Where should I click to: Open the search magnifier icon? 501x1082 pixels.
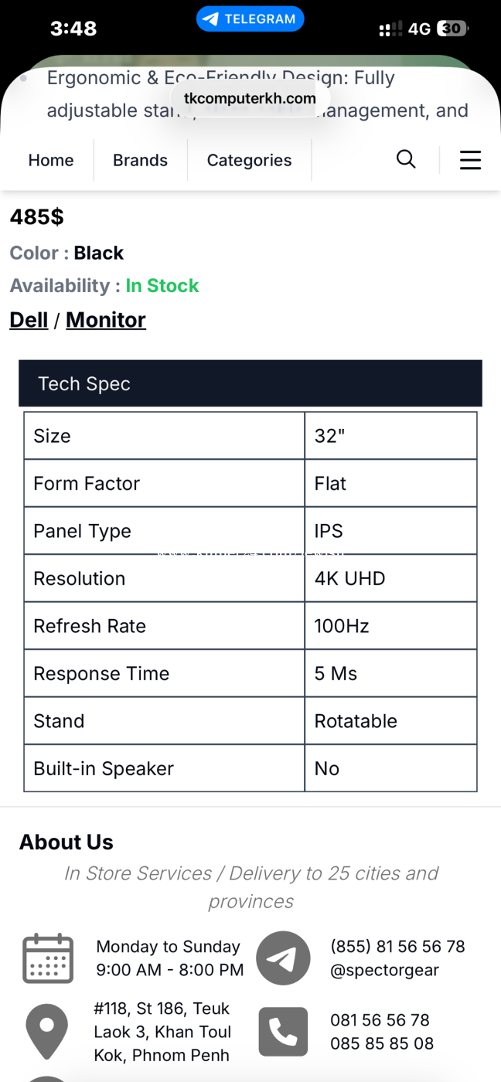pyautogui.click(x=406, y=159)
